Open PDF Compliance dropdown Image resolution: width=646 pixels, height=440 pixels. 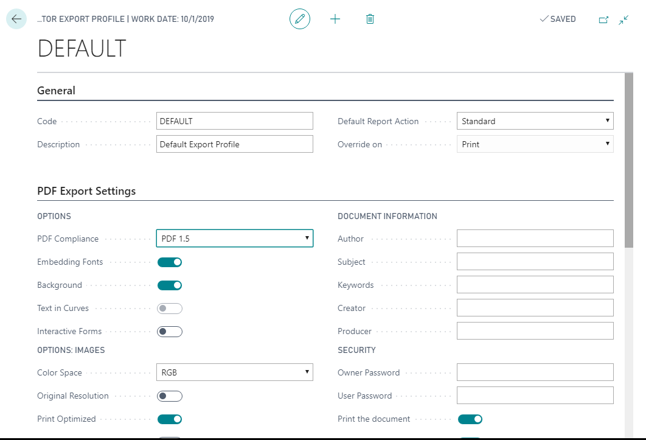[235, 239]
